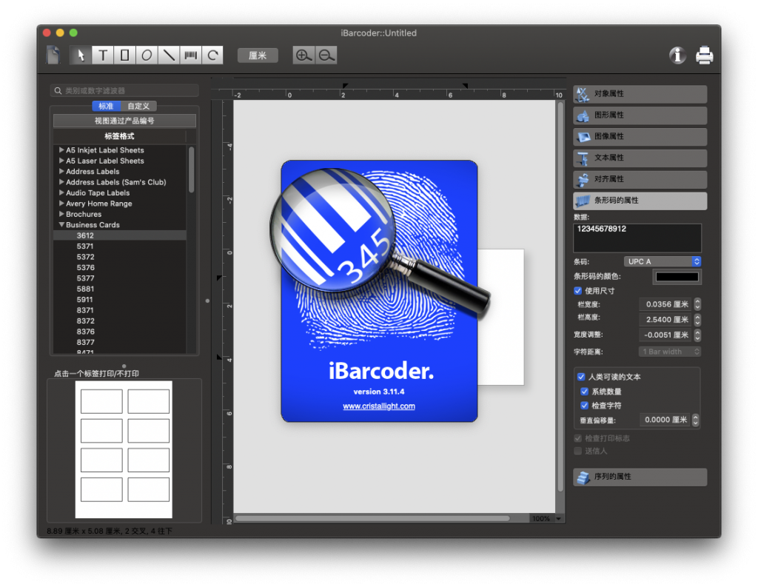Click the 序列的属性 panel icon
Image resolution: width=758 pixels, height=587 pixels.
(583, 477)
